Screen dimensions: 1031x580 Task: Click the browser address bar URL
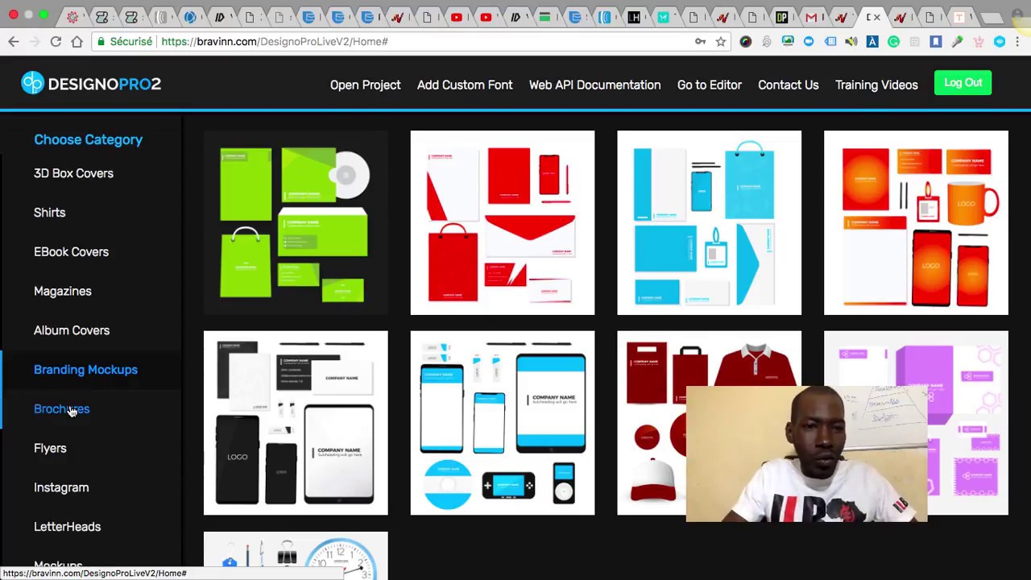(x=275, y=41)
